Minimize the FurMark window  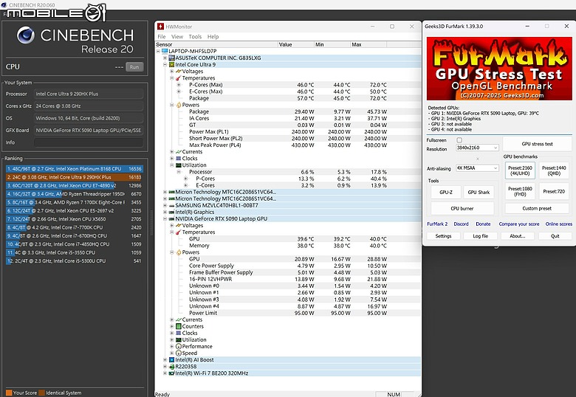point(527,26)
